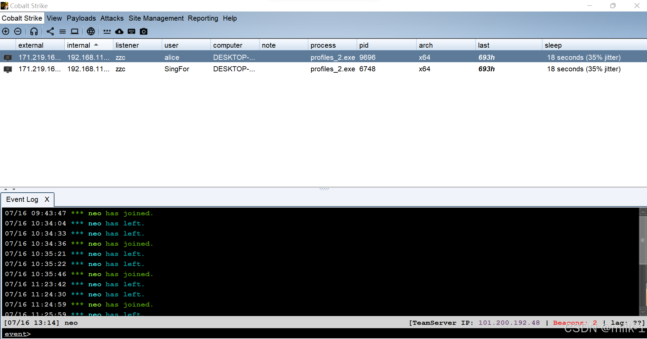This screenshot has width=647, height=339.
Task: Click profiles_2.exe in SingFor row
Action: [x=333, y=69]
